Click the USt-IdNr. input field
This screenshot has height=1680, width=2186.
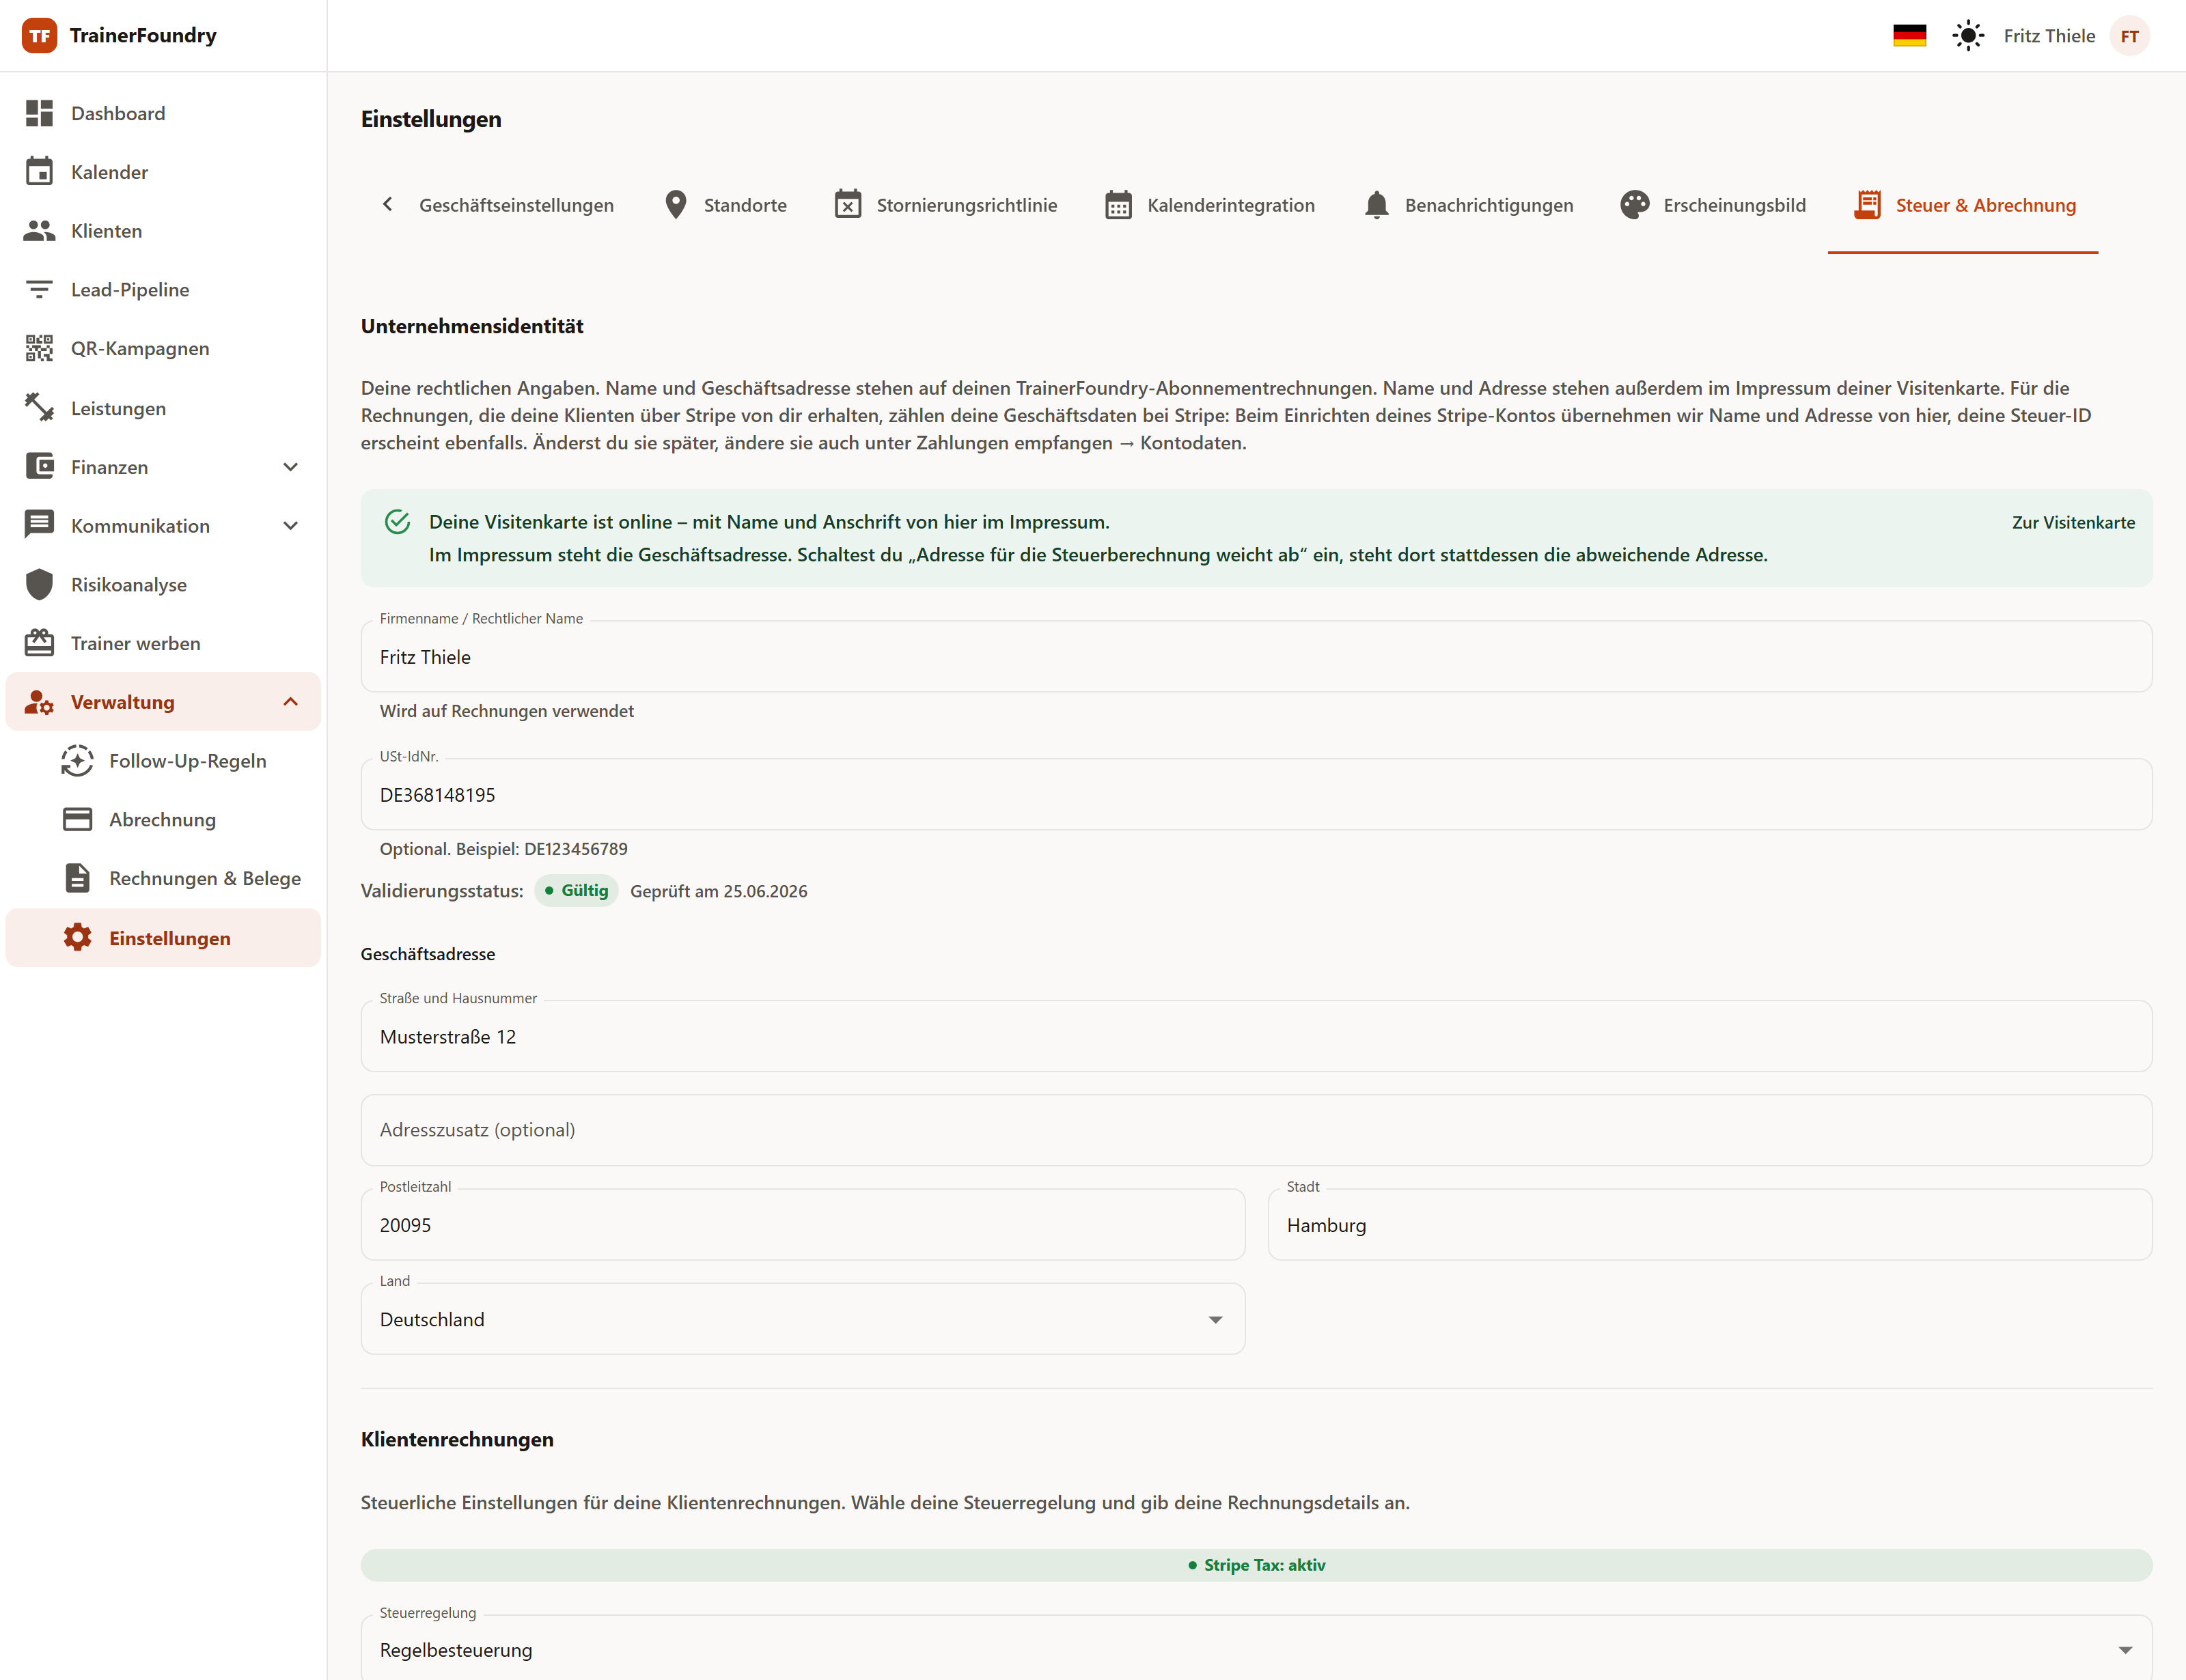pyautogui.click(x=1256, y=794)
